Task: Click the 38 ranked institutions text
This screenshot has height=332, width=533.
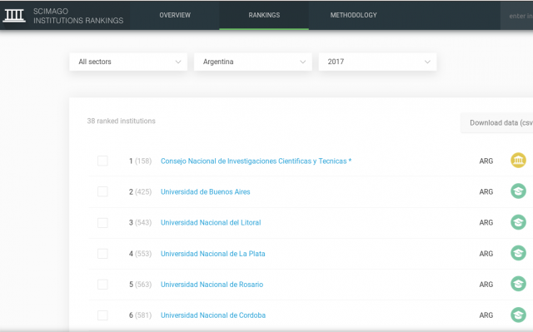Action: tap(121, 121)
